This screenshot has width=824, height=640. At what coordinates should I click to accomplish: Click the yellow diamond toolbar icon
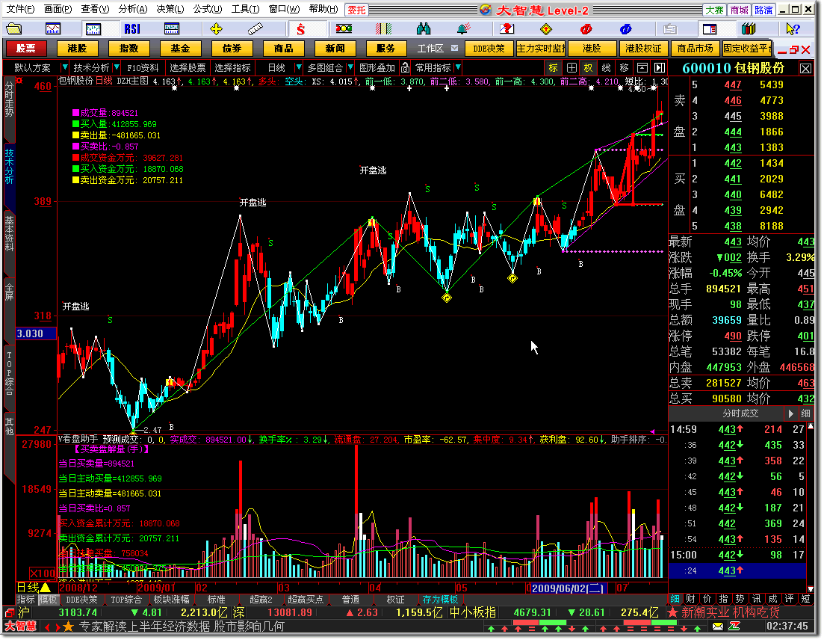pyautogui.click(x=547, y=29)
